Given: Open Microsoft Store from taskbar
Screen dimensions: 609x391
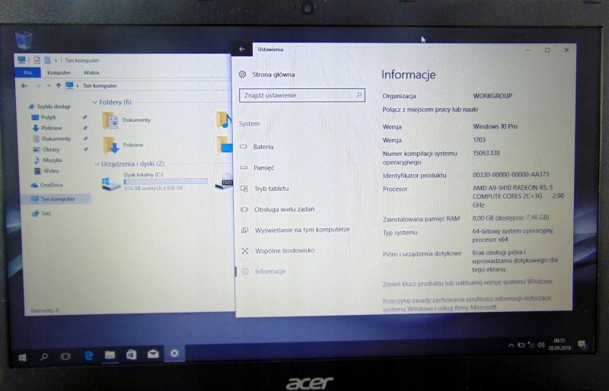Looking at the screenshot, I should (131, 354).
